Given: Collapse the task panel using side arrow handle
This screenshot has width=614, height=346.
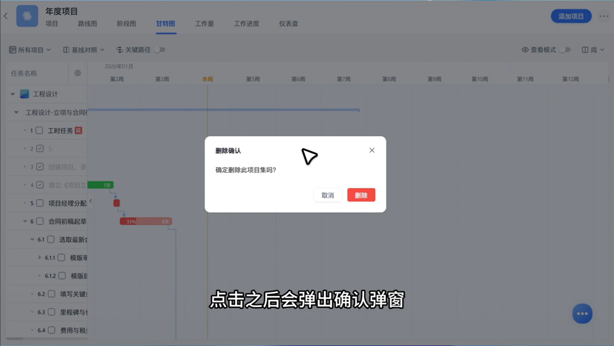Looking at the screenshot, I should coord(91,201).
